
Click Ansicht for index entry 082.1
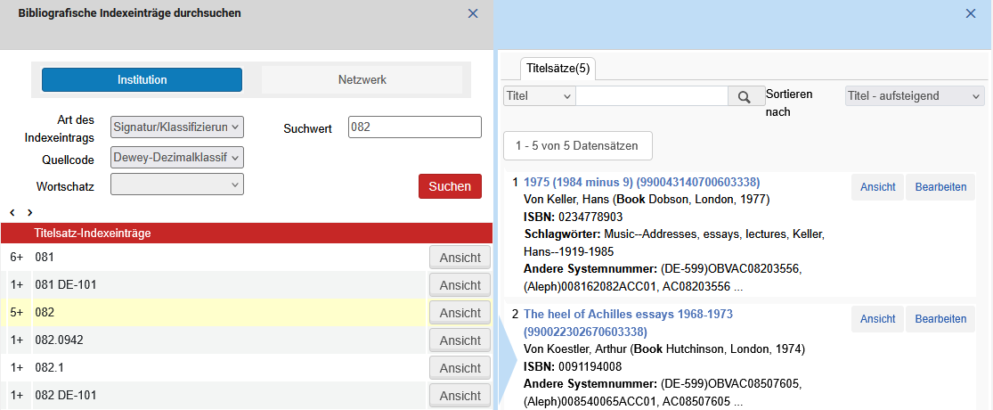[x=460, y=368]
